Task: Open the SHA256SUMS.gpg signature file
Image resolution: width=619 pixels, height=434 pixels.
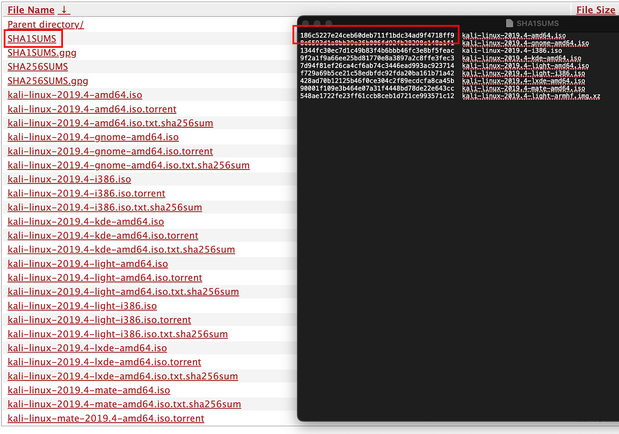Action: (x=47, y=81)
